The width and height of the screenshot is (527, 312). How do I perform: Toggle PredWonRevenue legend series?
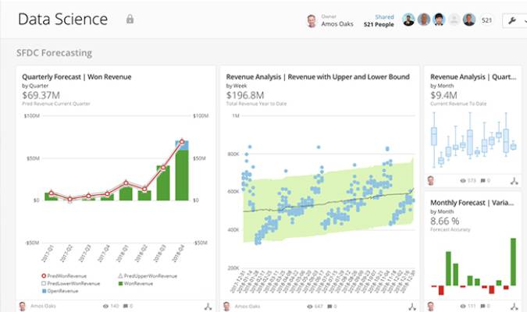(64, 276)
